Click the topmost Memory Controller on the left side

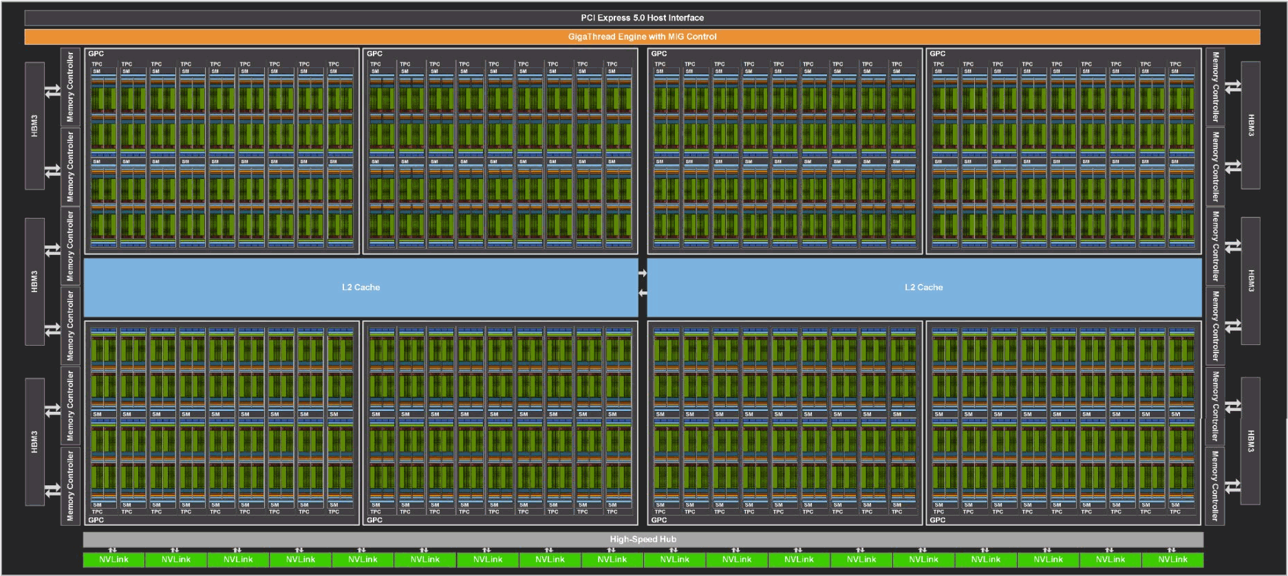click(70, 87)
